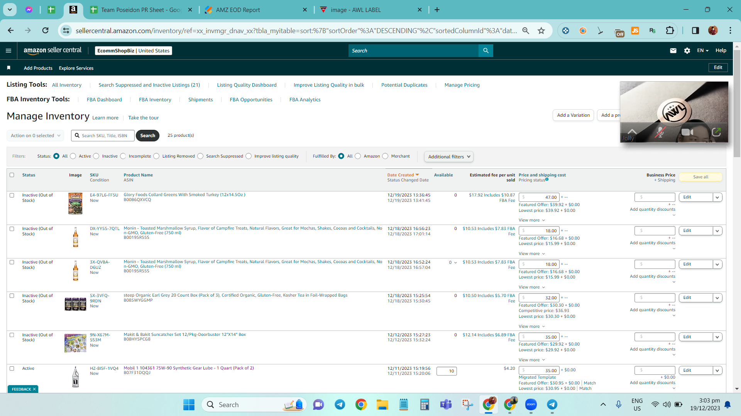Image resolution: width=741 pixels, height=416 pixels.
Task: Open the Take the tour link
Action: (144, 118)
